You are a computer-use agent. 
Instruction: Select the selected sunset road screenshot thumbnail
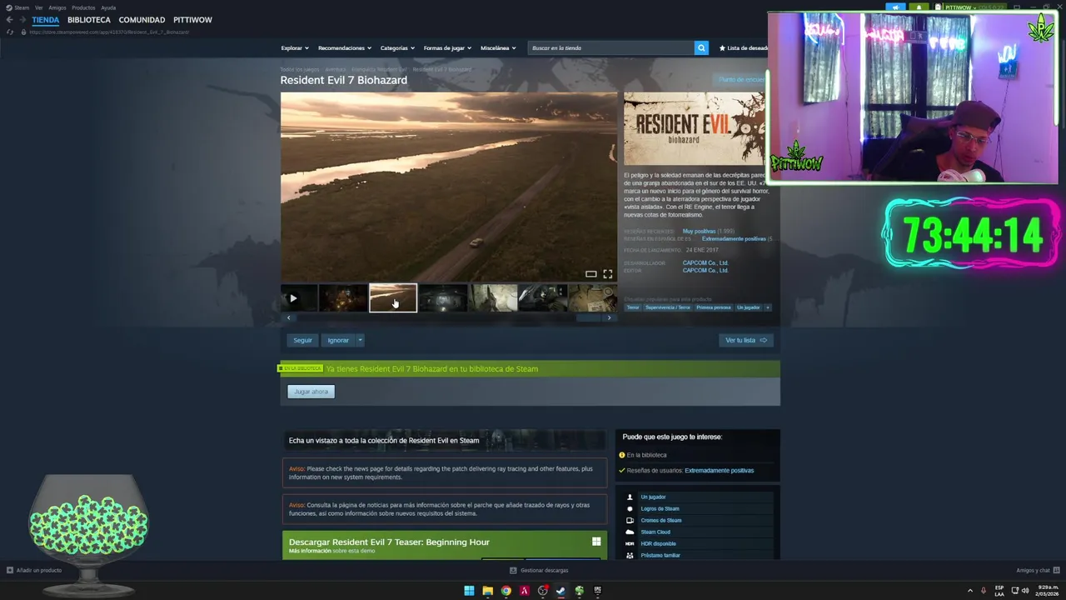tap(393, 298)
